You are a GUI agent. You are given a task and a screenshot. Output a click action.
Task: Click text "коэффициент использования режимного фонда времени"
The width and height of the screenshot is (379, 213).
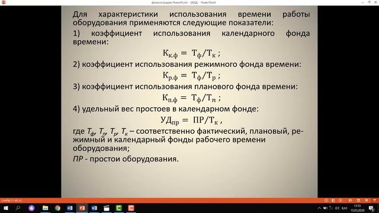(191, 64)
